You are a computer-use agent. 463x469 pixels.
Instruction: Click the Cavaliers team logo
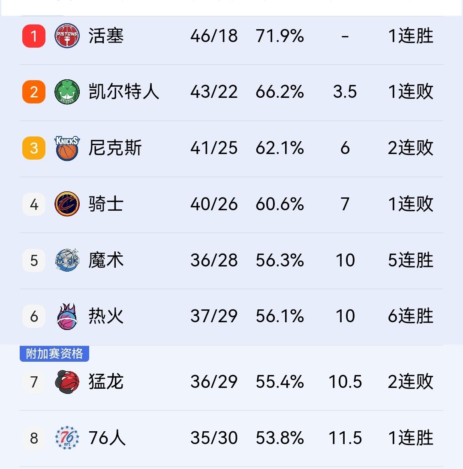(67, 204)
